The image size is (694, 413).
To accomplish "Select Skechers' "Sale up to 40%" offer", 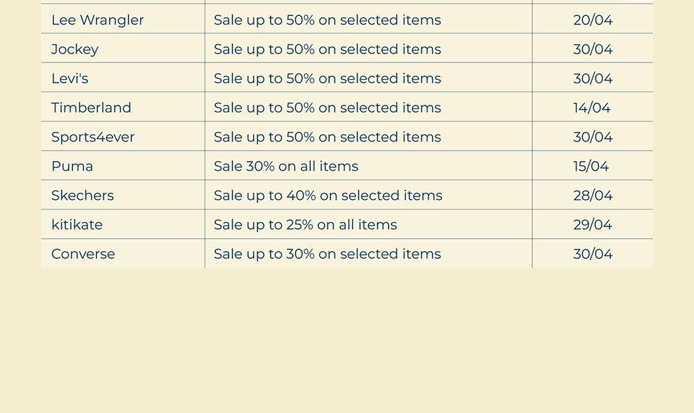I will [328, 195].
